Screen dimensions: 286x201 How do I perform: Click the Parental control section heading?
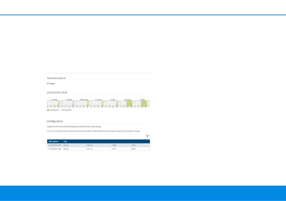point(56,78)
